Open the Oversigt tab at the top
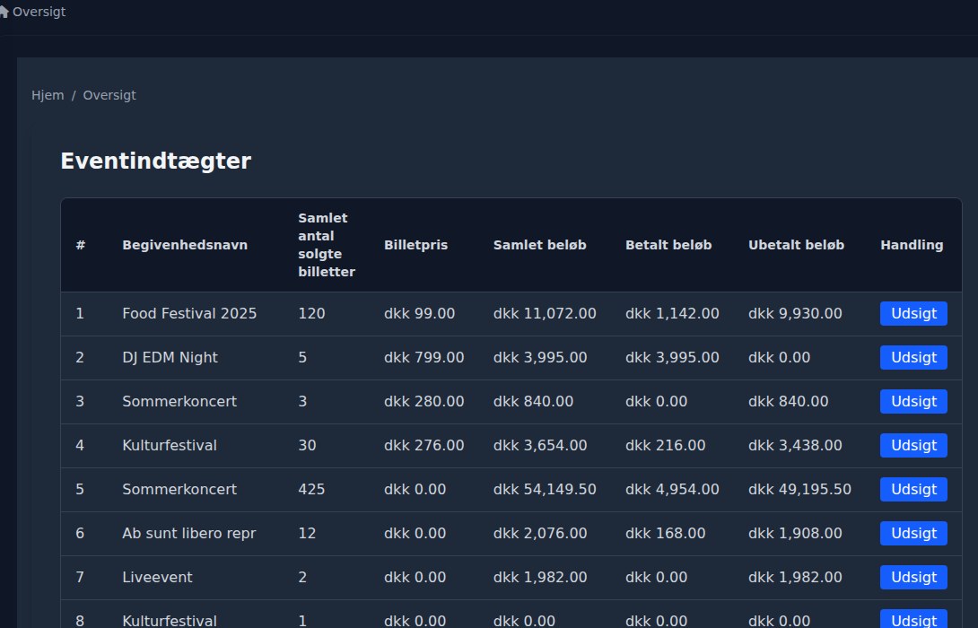The image size is (978, 628). click(x=39, y=12)
